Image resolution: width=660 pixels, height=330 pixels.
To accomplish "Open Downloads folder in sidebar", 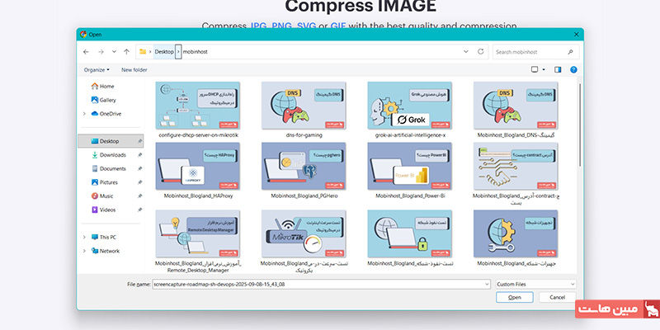I will [x=112, y=155].
